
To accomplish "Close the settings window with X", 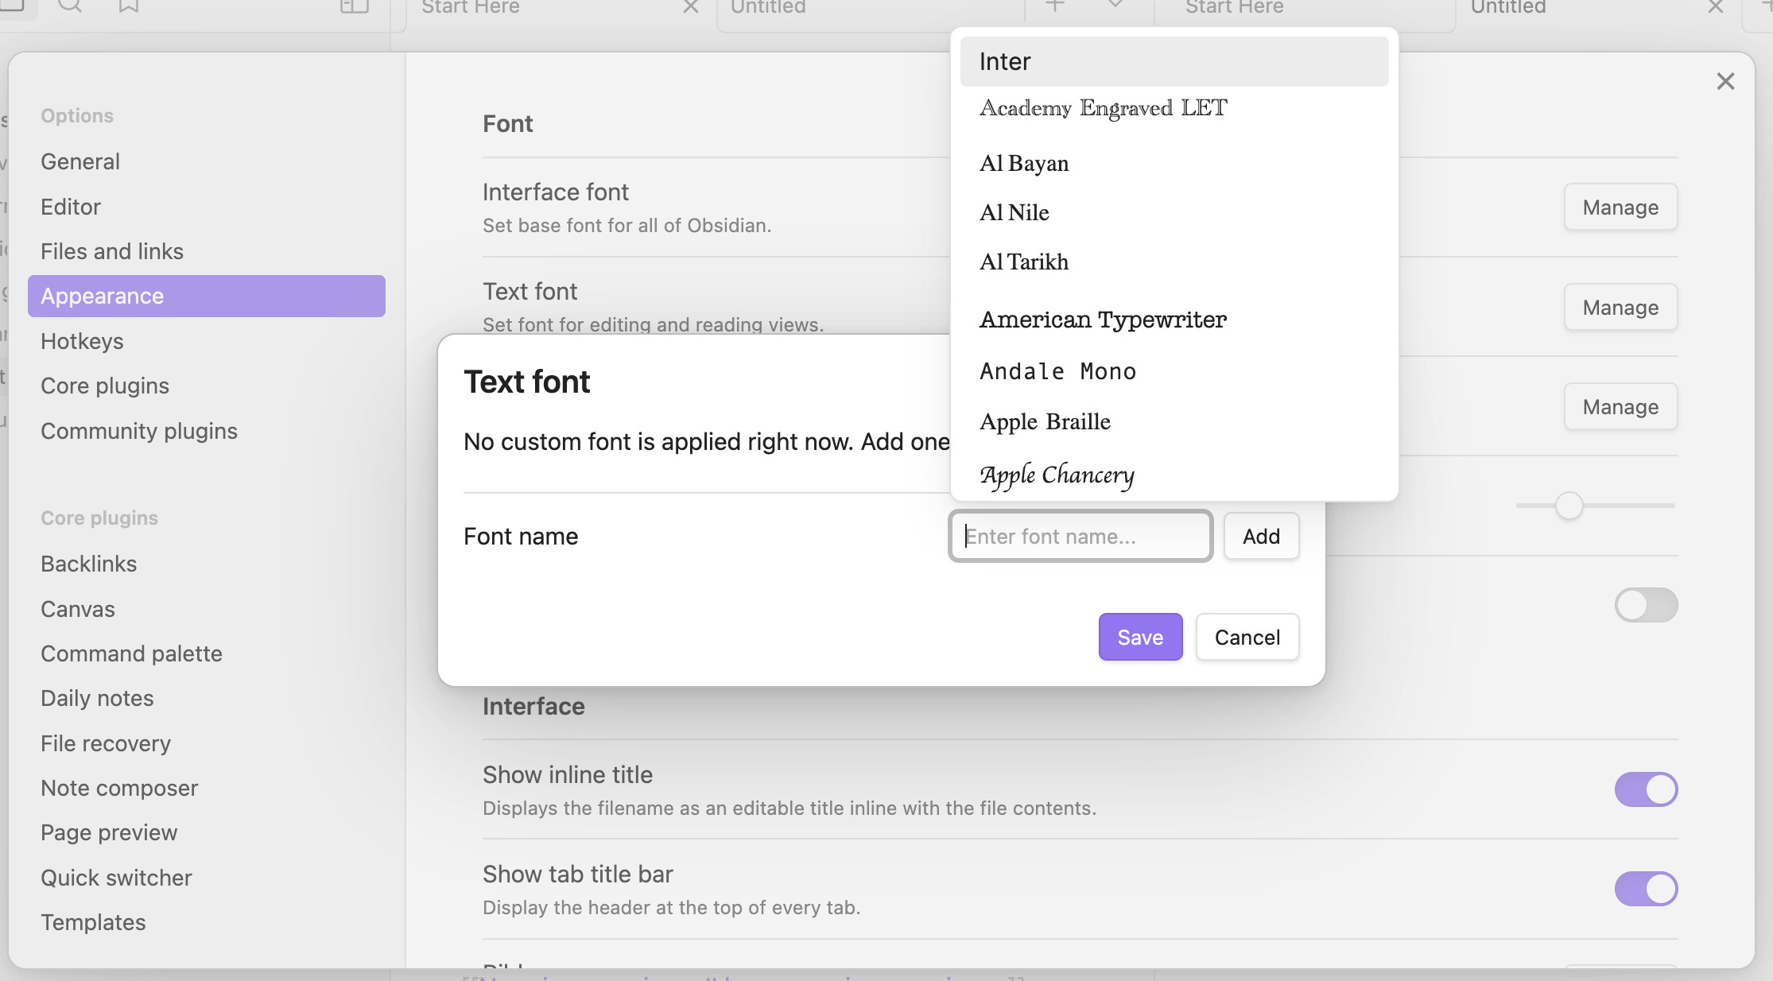I will click(1725, 81).
